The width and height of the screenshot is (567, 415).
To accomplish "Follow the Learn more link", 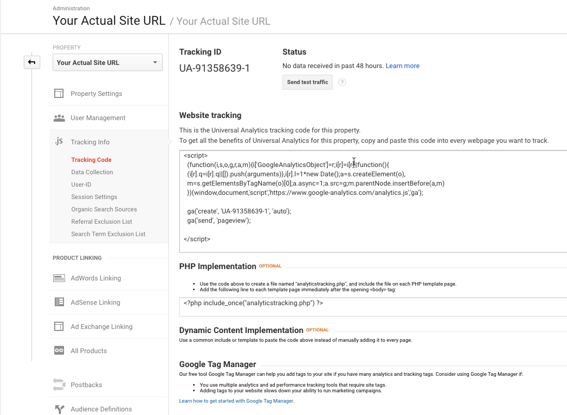I will click(402, 66).
